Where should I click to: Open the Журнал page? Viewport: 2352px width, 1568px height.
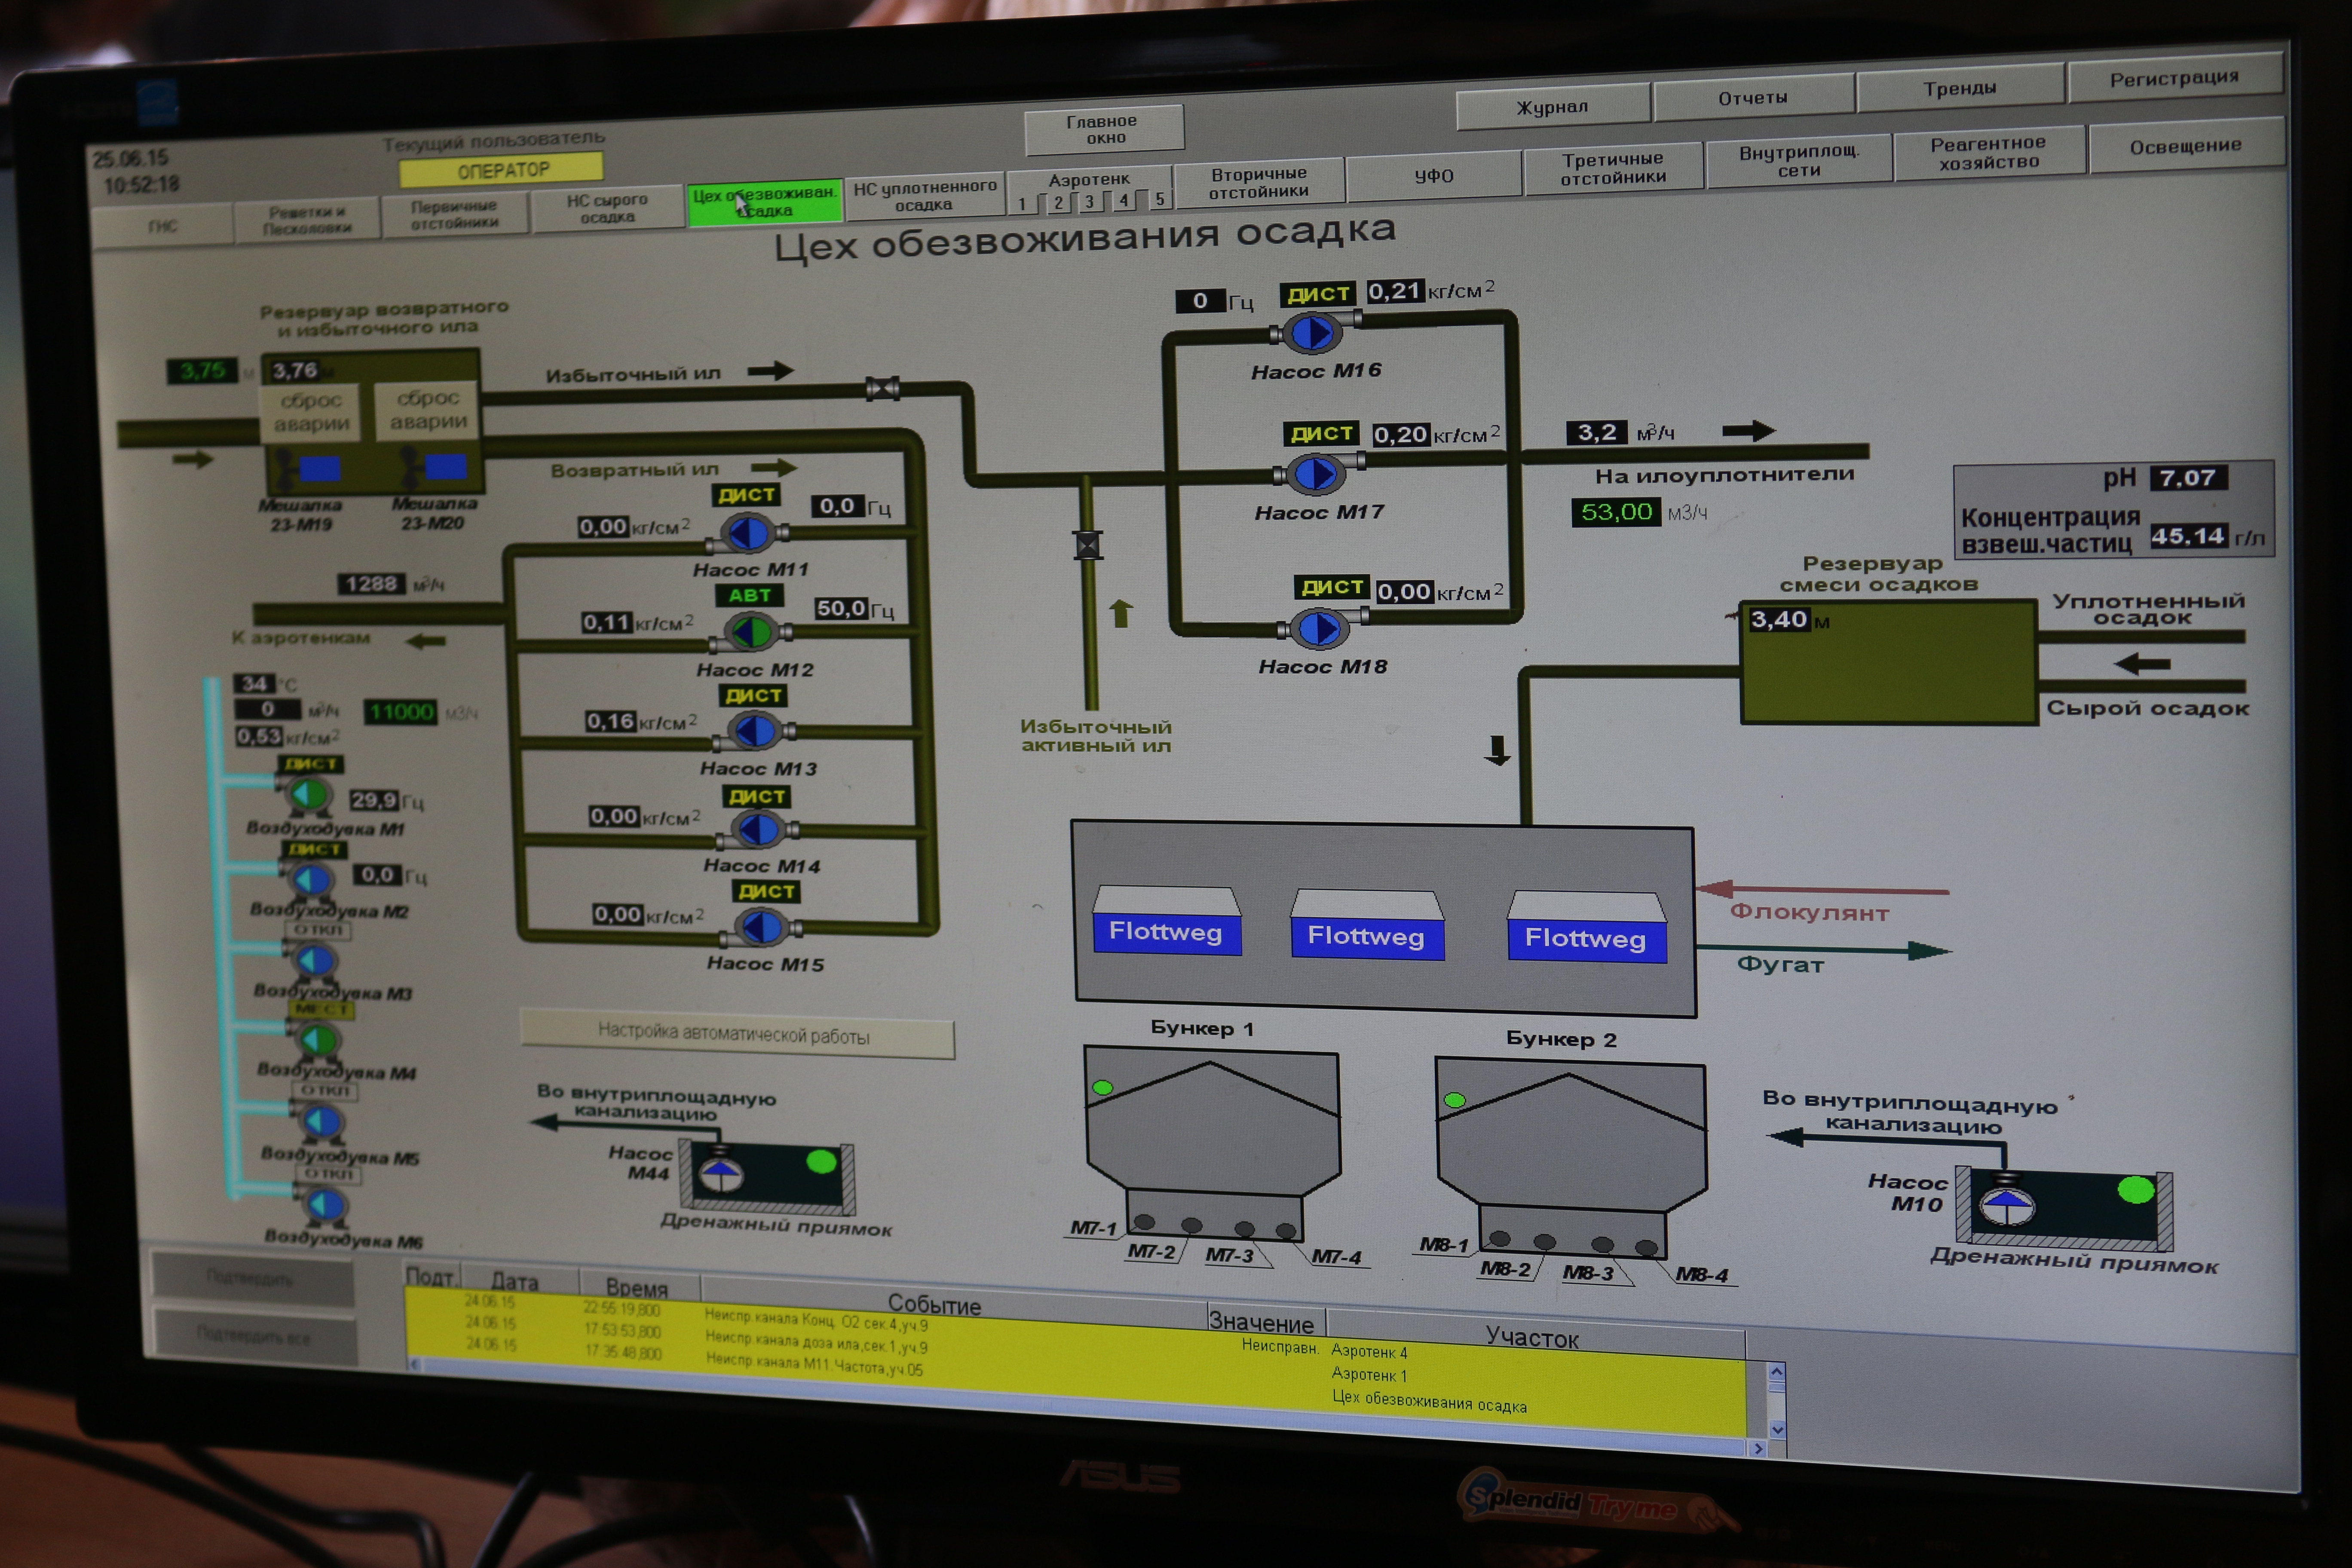[1552, 106]
